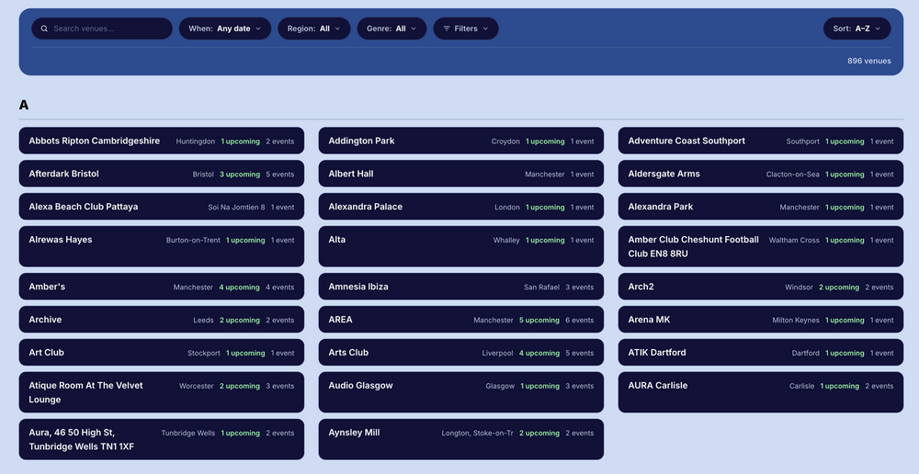Screen dimensions: 919x474
Task: Open the Art Club venue card
Action: point(162,352)
